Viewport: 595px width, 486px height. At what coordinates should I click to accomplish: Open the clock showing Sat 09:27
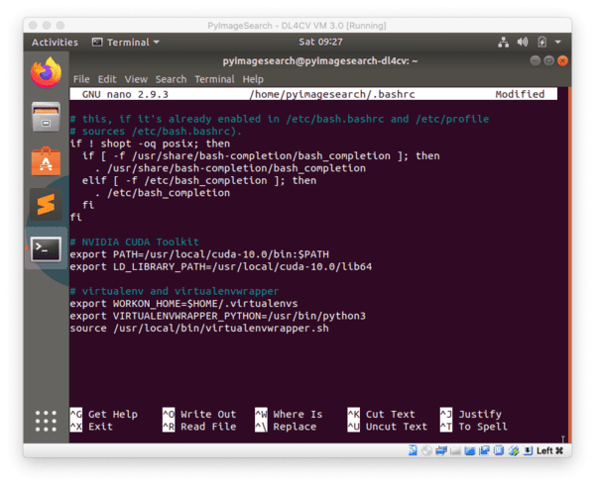[320, 42]
